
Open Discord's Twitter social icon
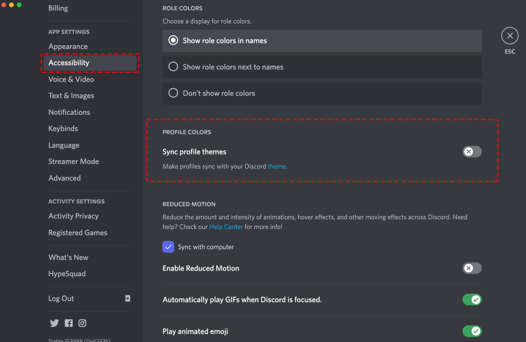click(54, 323)
